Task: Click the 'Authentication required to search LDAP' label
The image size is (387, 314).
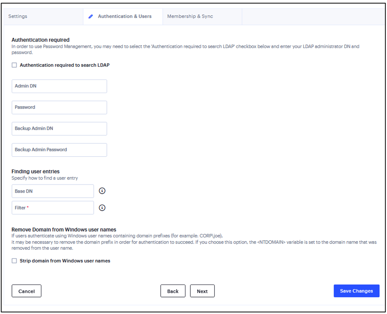Action: coord(65,65)
